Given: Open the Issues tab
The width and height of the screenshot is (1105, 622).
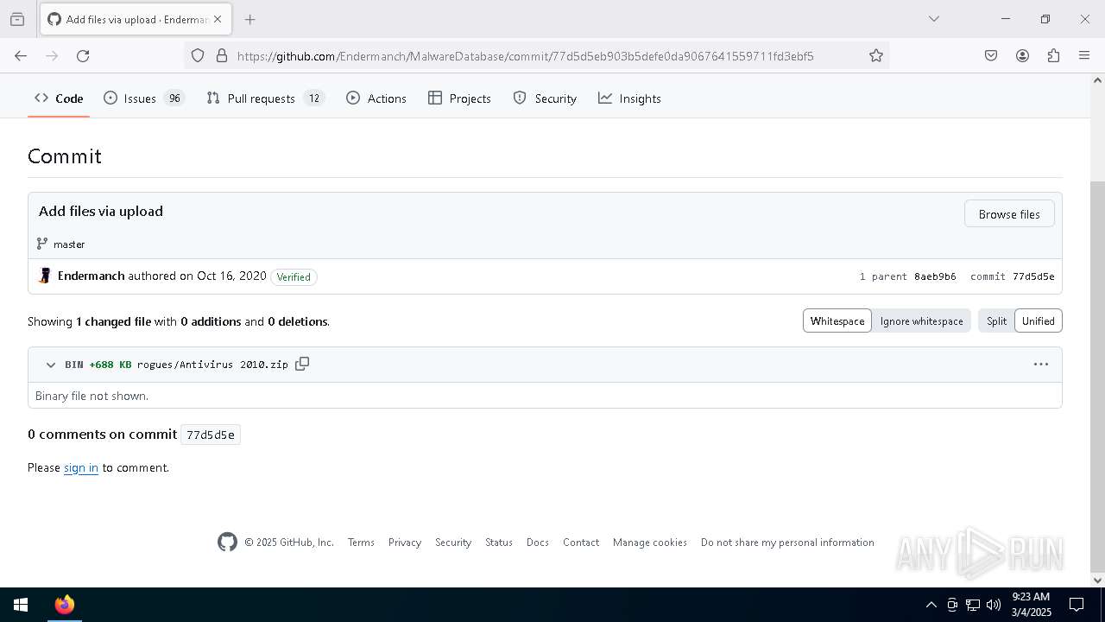Looking at the screenshot, I should pos(144,98).
